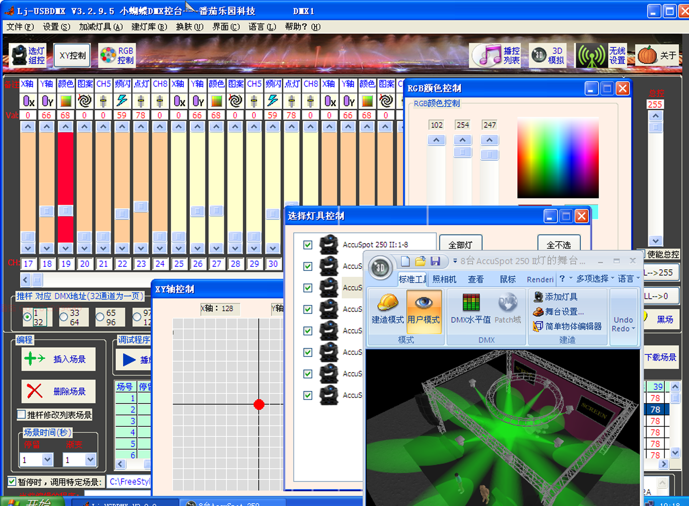The width and height of the screenshot is (689, 506).
Task: Click the master 总控 fader handle
Action: [655, 127]
